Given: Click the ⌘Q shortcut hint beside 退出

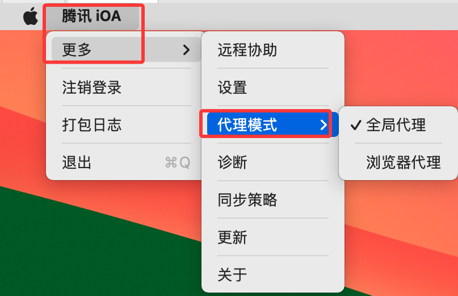Looking at the screenshot, I should pos(178,162).
